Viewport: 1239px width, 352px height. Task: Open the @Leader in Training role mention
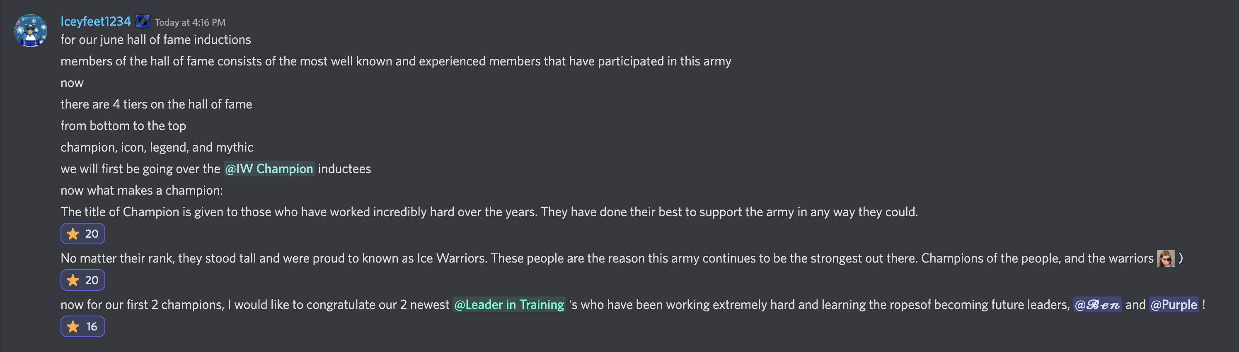pyautogui.click(x=509, y=304)
